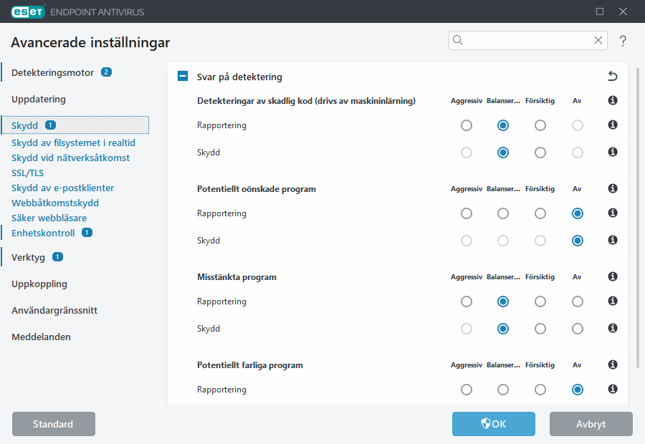Image resolution: width=645 pixels, height=444 pixels.
Task: Confirm changes with the OK button
Action: tap(493, 423)
